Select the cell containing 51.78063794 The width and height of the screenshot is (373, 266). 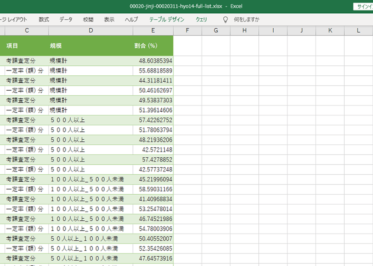tap(153, 130)
